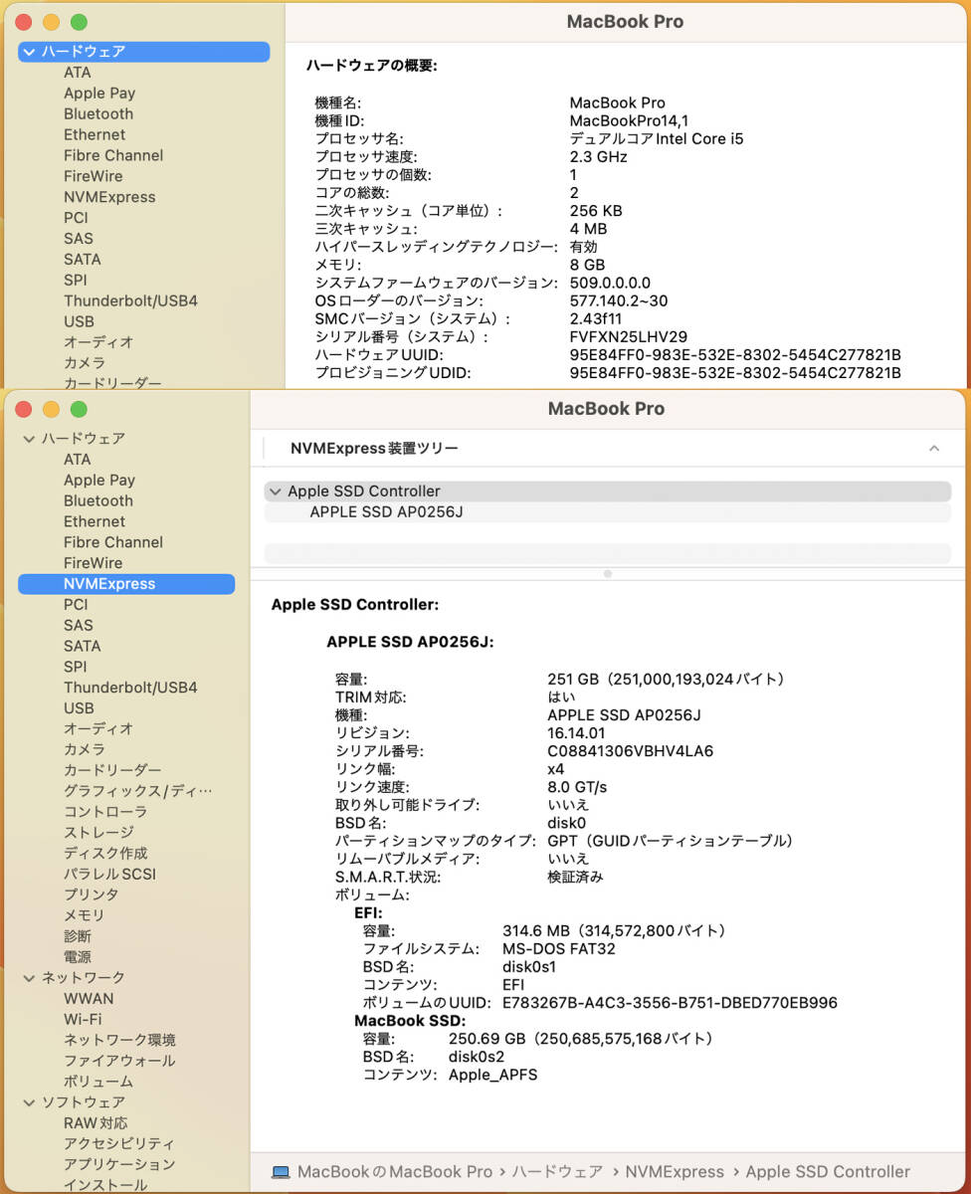Collapse ハードウェア tree in bottom window
The image size is (971, 1194).
pos(29,438)
